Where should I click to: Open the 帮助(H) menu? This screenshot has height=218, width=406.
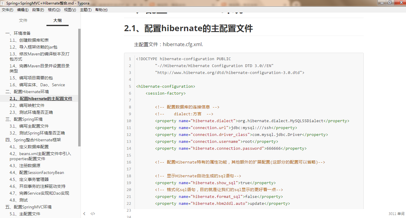[x=101, y=10]
